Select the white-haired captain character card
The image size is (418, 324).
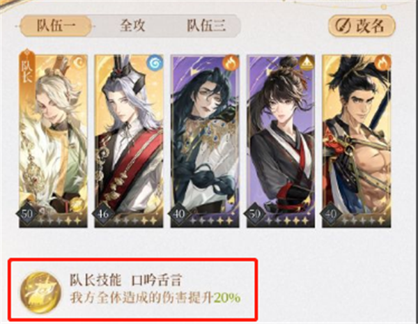click(x=54, y=141)
